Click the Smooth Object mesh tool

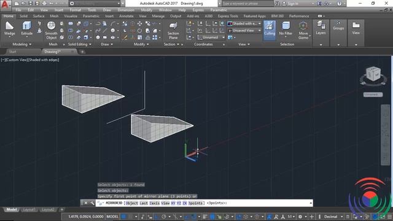(51, 30)
